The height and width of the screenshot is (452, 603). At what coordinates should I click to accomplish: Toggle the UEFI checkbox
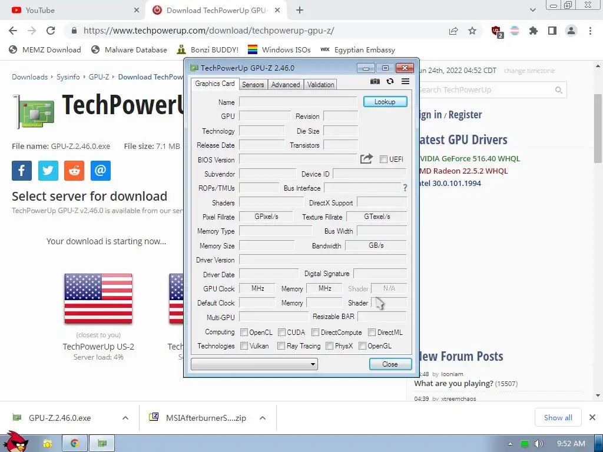point(383,159)
